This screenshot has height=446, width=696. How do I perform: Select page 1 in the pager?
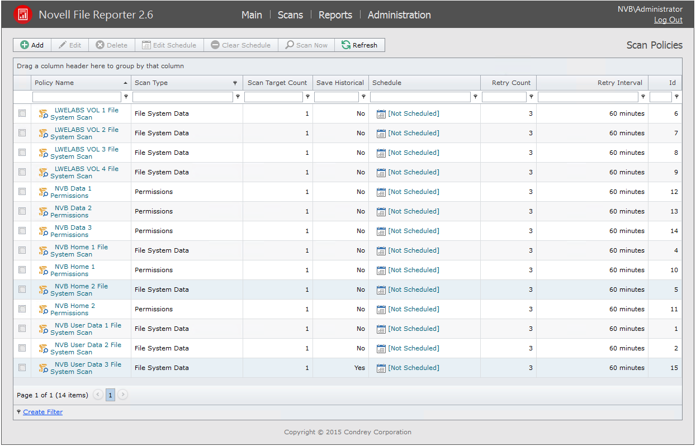point(111,395)
